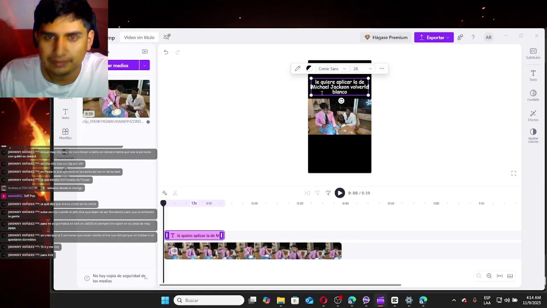Skip to start of timeline
Image resolution: width=547 pixels, height=308 pixels.
[307, 193]
